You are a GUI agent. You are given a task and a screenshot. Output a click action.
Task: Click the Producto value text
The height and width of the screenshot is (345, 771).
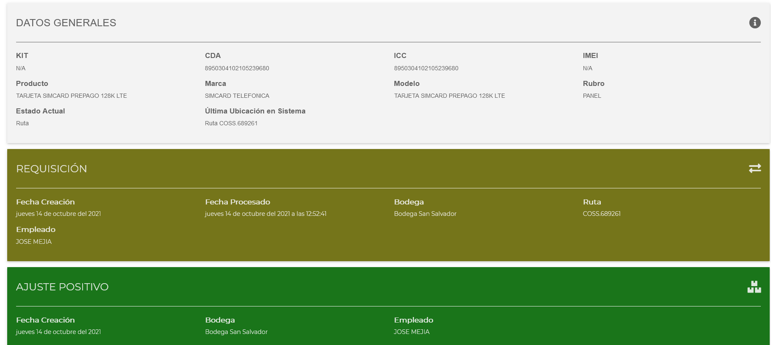click(72, 96)
